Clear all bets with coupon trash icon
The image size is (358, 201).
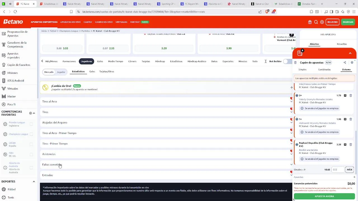tap(295, 63)
